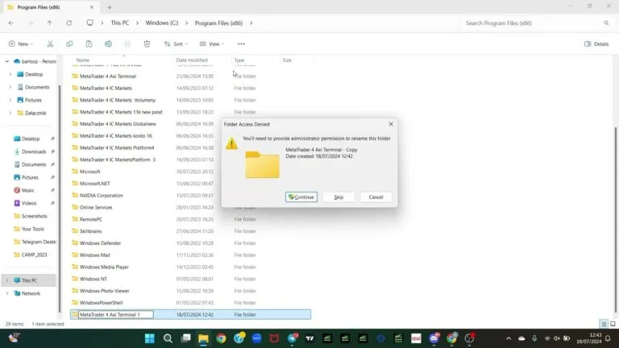Image resolution: width=619 pixels, height=348 pixels.
Task: Click the Cut scissors icon in toolbar
Action: pos(50,43)
